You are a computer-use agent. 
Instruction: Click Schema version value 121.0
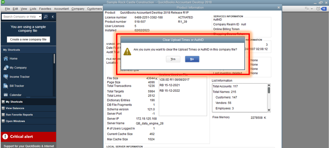click(151, 109)
